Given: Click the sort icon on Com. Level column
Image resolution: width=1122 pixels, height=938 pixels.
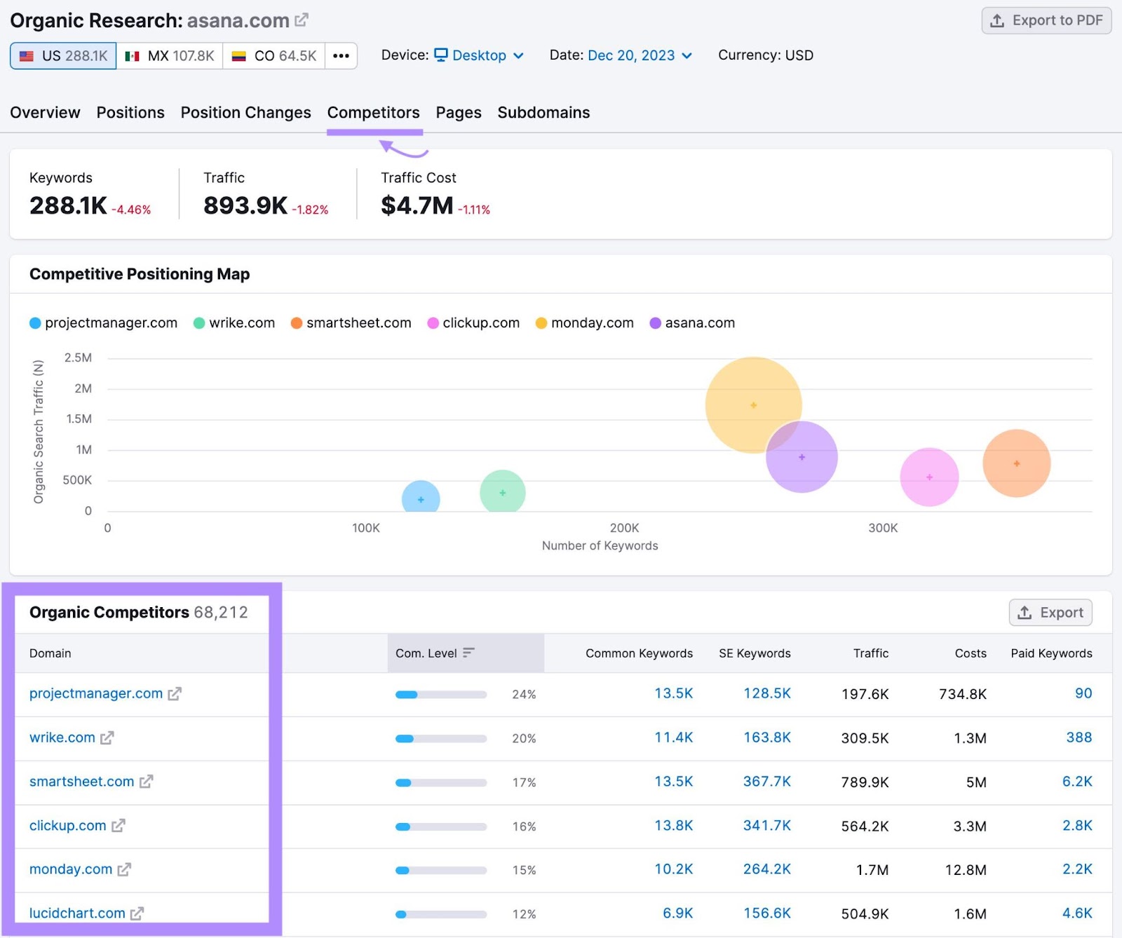Looking at the screenshot, I should [x=468, y=653].
